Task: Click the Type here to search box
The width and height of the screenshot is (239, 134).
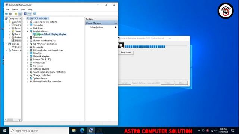Action: coord(39,131)
